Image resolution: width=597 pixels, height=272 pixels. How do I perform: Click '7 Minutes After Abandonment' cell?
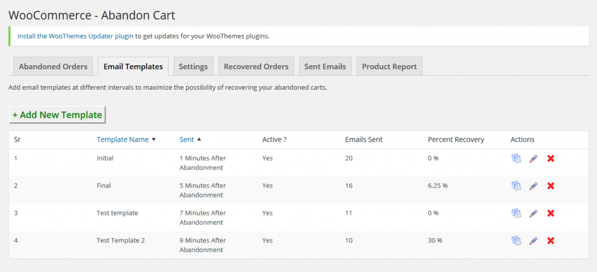pos(202,218)
